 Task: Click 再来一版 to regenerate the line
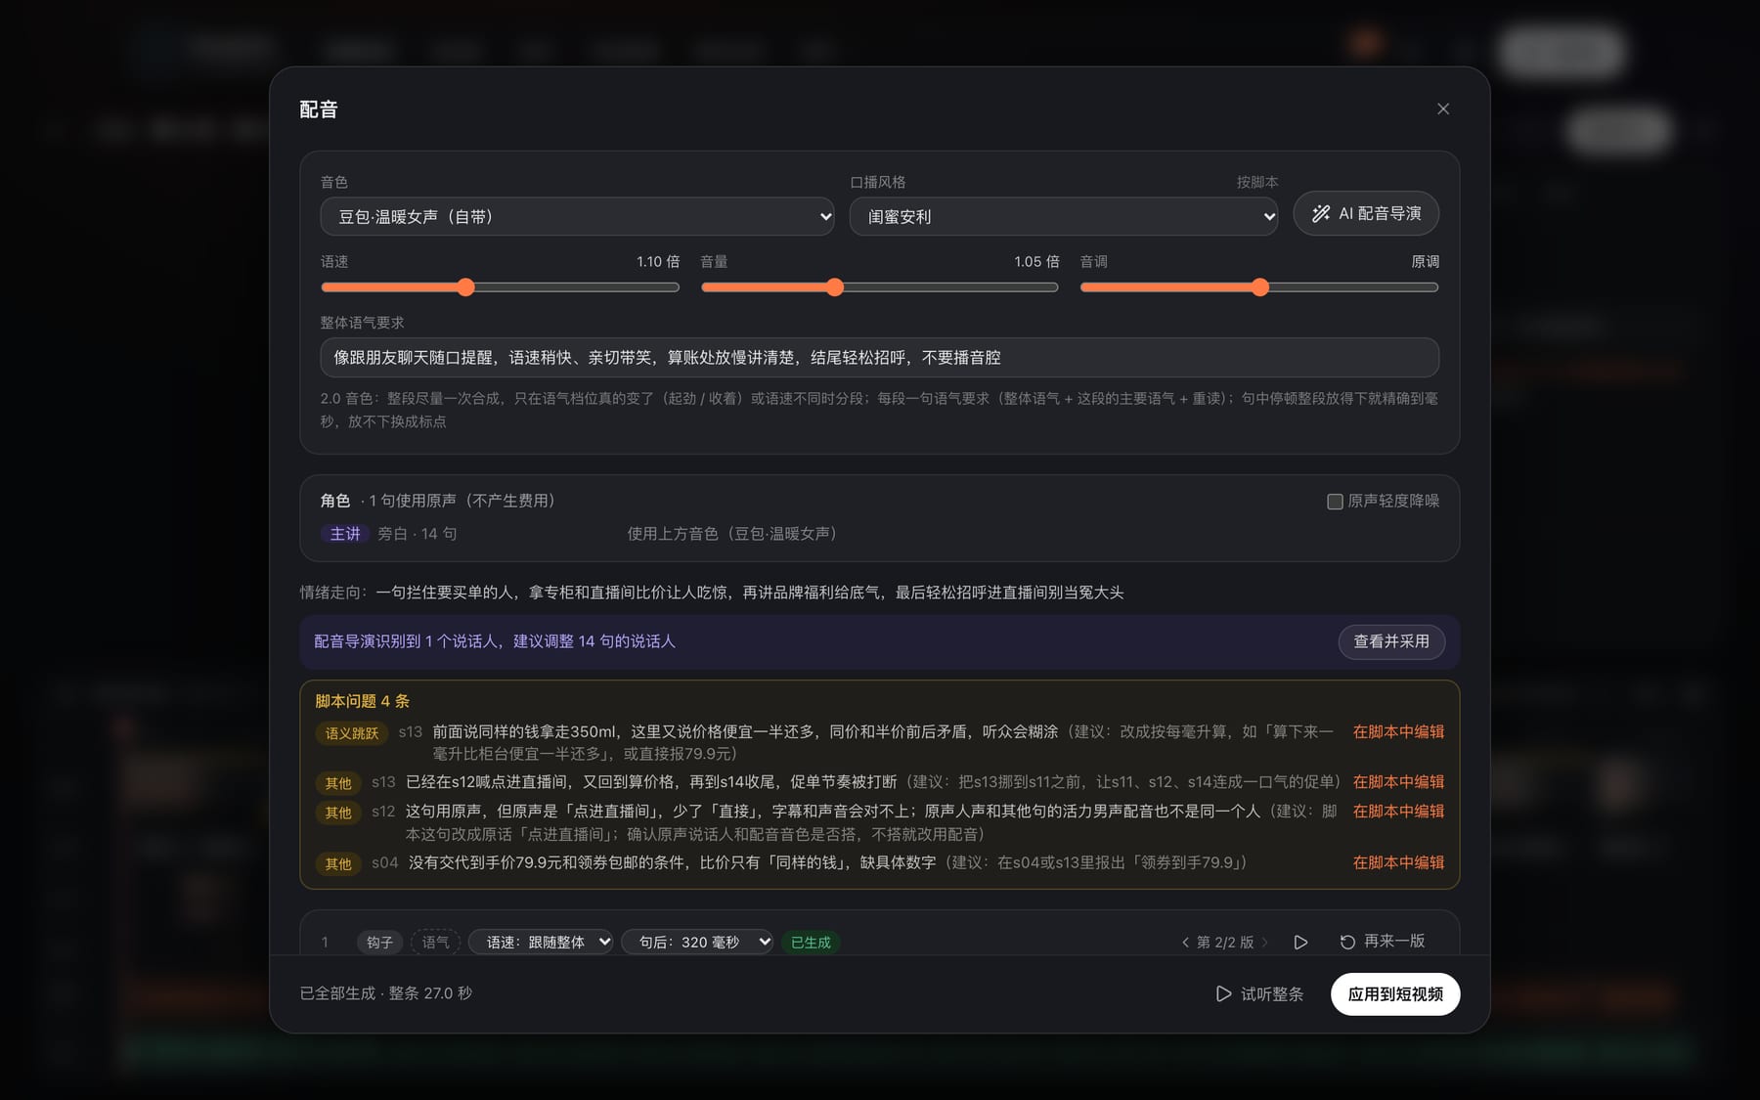click(x=1382, y=942)
